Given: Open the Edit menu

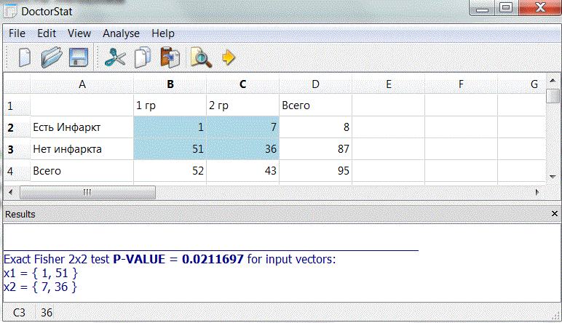Looking at the screenshot, I should point(47,33).
